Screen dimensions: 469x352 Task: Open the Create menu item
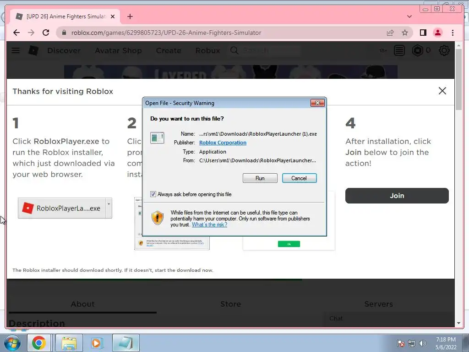tap(169, 50)
